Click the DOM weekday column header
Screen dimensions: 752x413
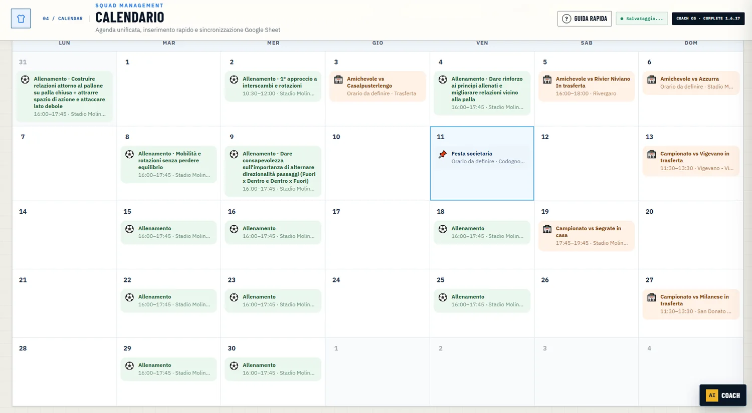click(691, 43)
